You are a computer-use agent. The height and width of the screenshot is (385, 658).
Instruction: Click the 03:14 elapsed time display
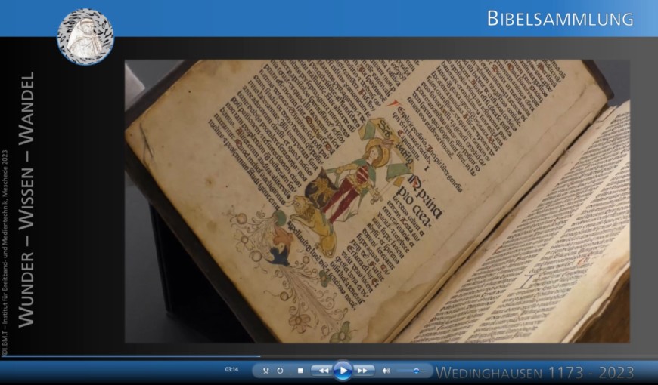pos(231,369)
